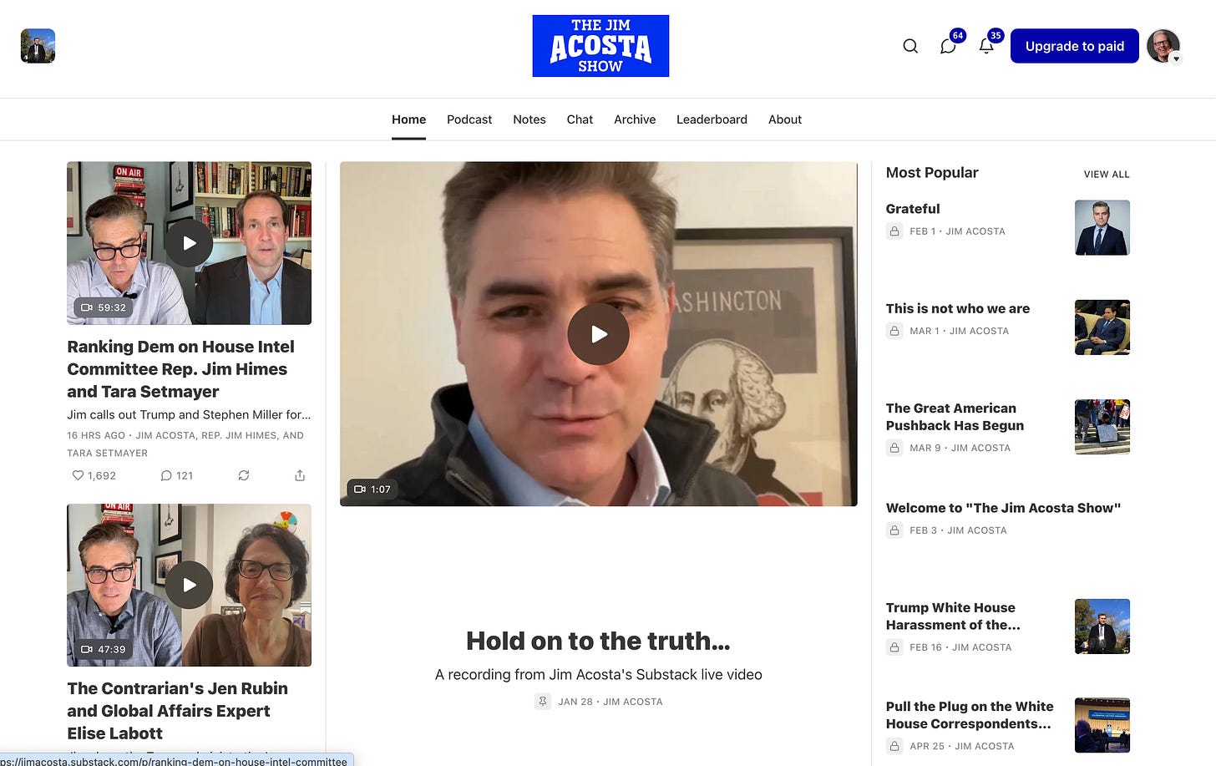This screenshot has height=766, width=1216.
Task: Go to the Chat tab
Action: 580,119
